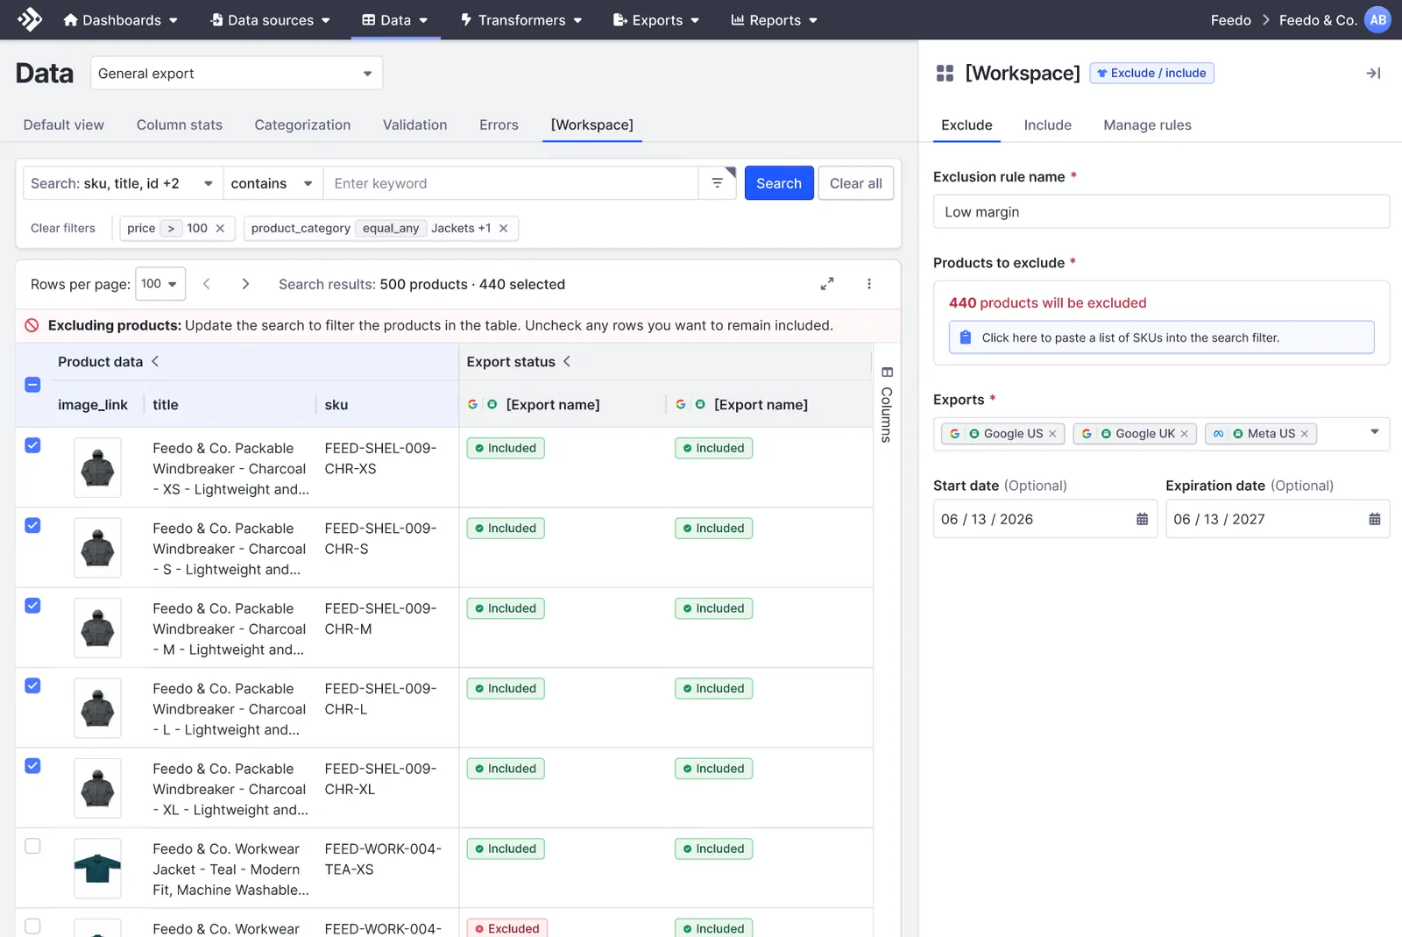Remove the product_category filter chip
This screenshot has height=937, width=1402.
[503, 229]
